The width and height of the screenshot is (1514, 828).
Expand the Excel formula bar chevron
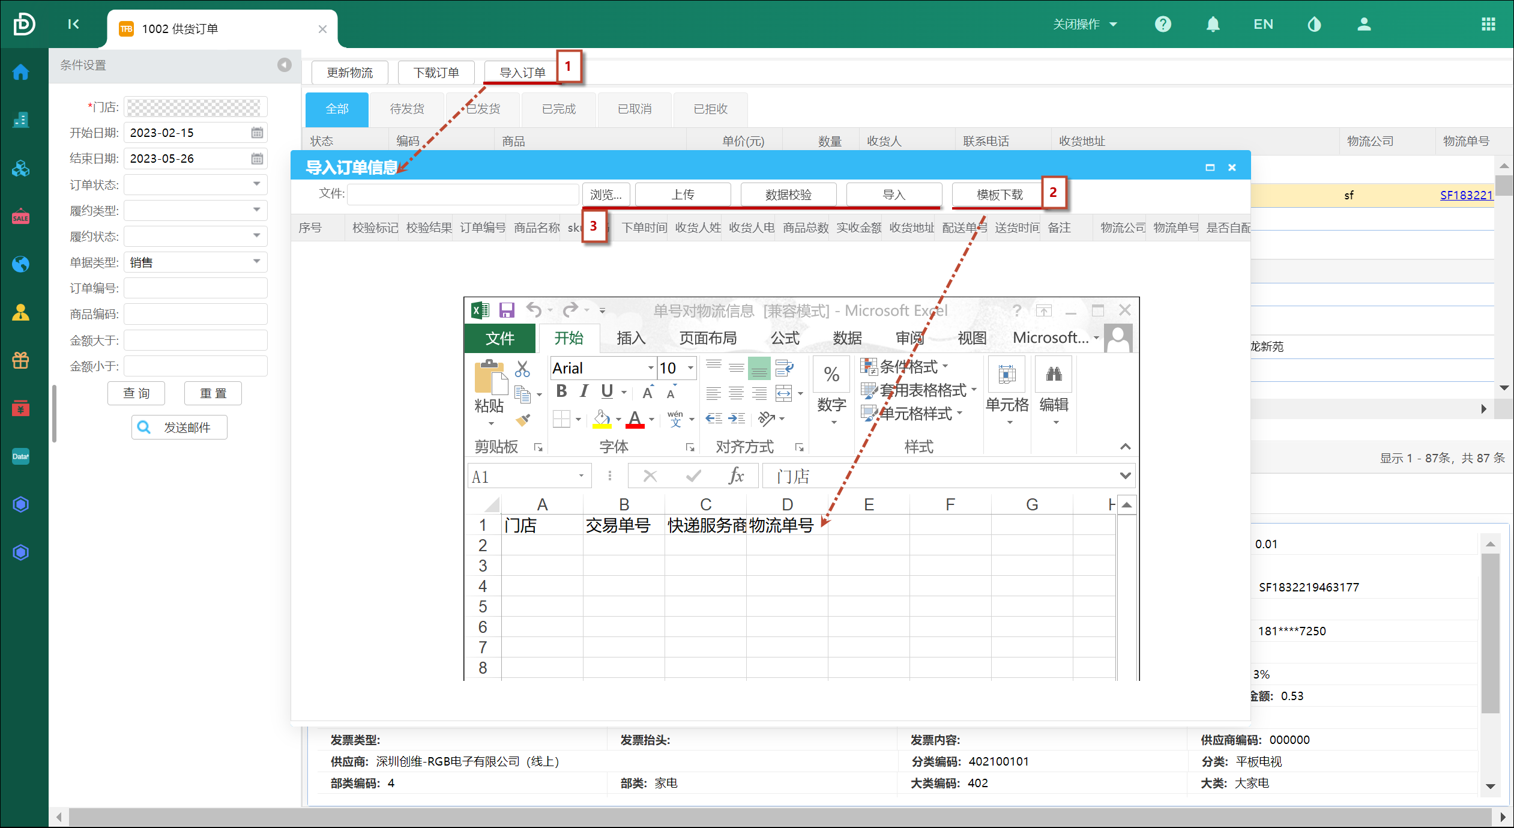(1126, 476)
